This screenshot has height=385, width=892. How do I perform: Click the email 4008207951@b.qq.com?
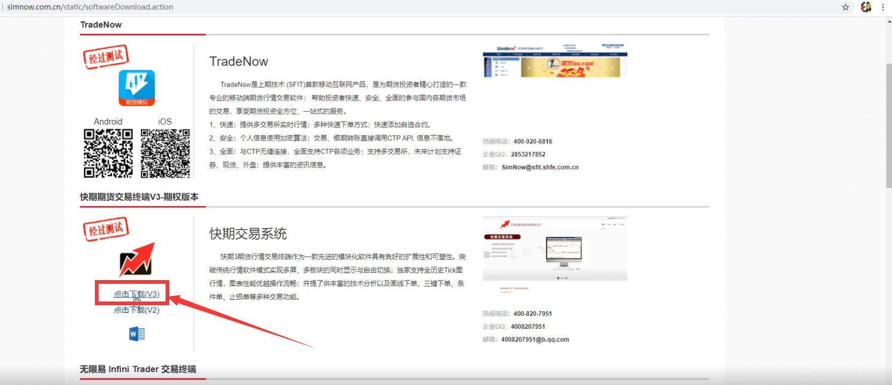pyautogui.click(x=535, y=339)
